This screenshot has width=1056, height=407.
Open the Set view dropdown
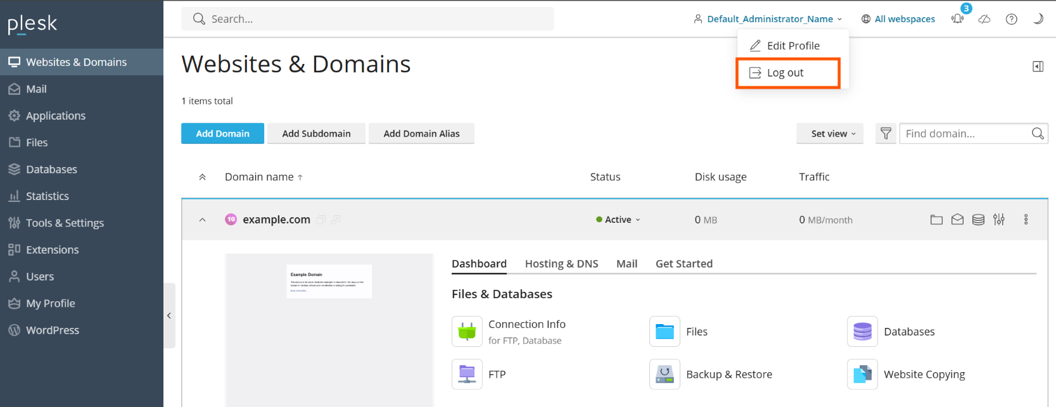tap(829, 134)
